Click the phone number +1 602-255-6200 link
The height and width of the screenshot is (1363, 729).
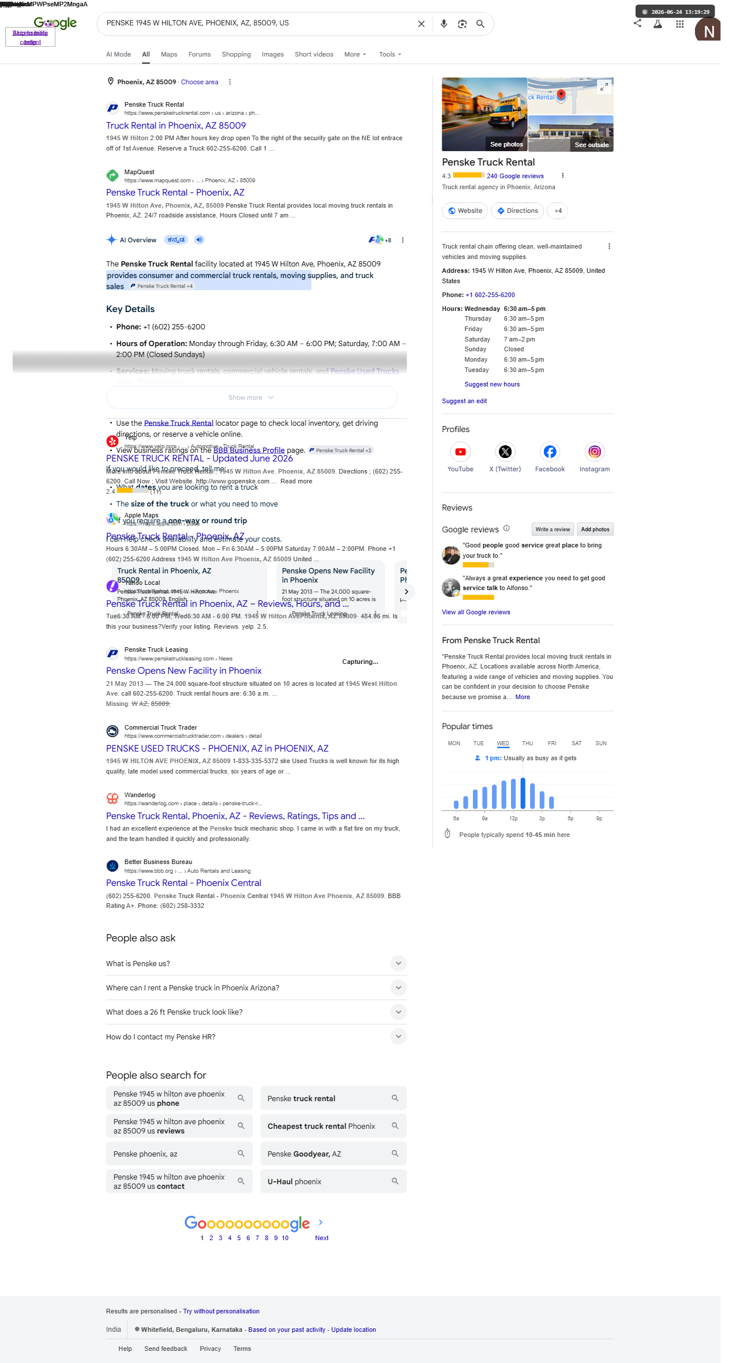(x=490, y=295)
